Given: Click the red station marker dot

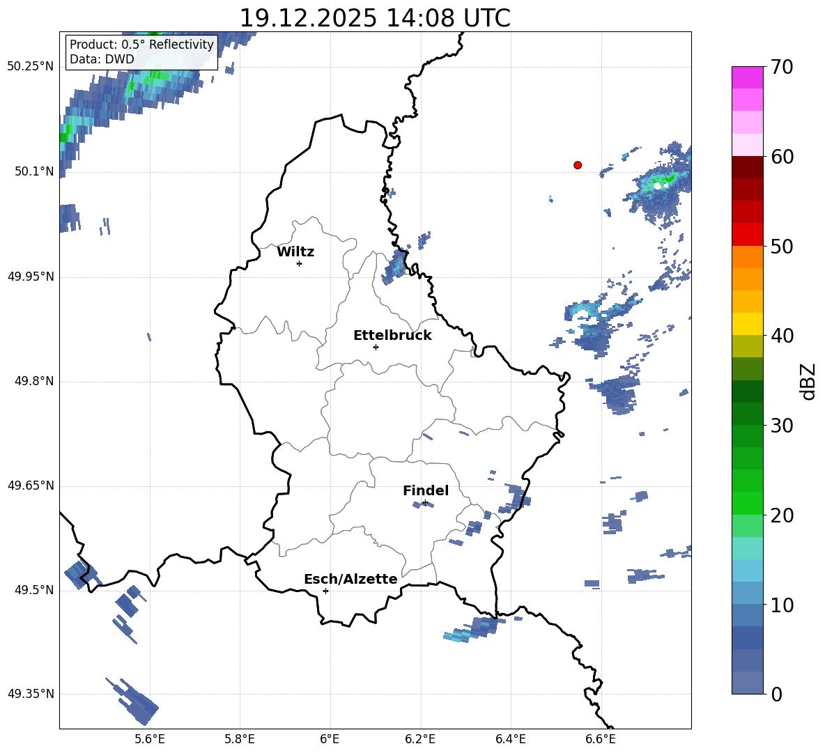Looking at the screenshot, I should pos(578,165).
